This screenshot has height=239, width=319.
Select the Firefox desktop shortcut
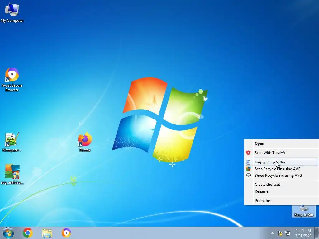tap(85, 142)
